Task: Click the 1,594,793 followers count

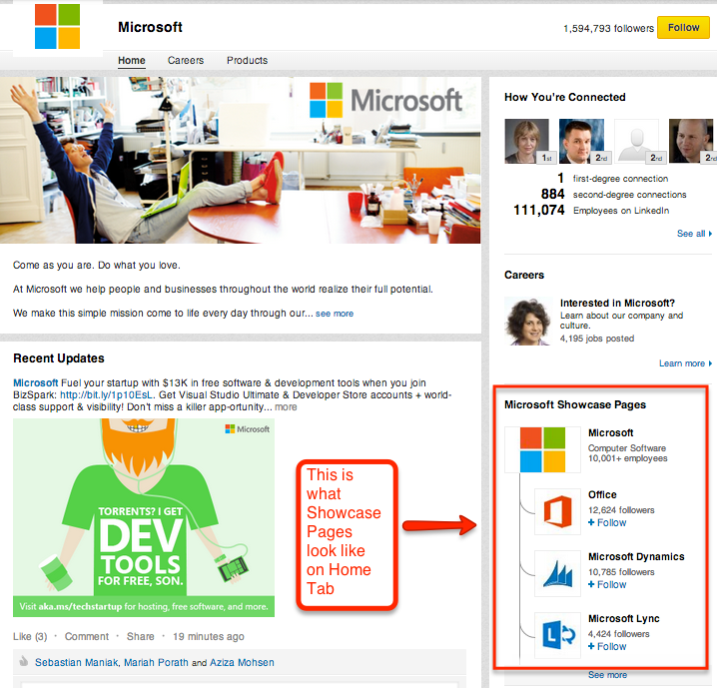Action: (x=608, y=28)
